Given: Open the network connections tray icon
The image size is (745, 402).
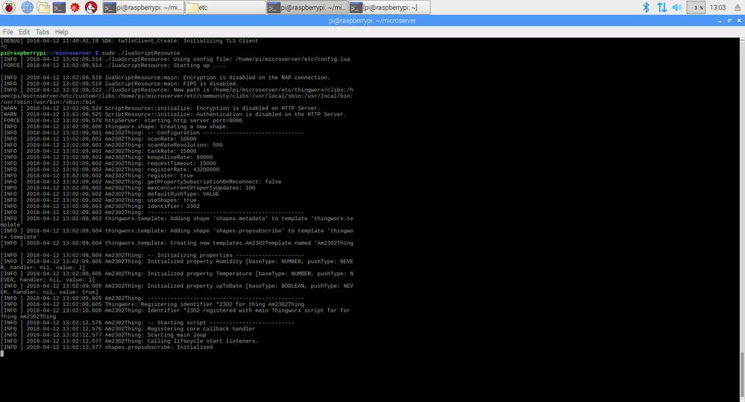Looking at the screenshot, I should (661, 7).
